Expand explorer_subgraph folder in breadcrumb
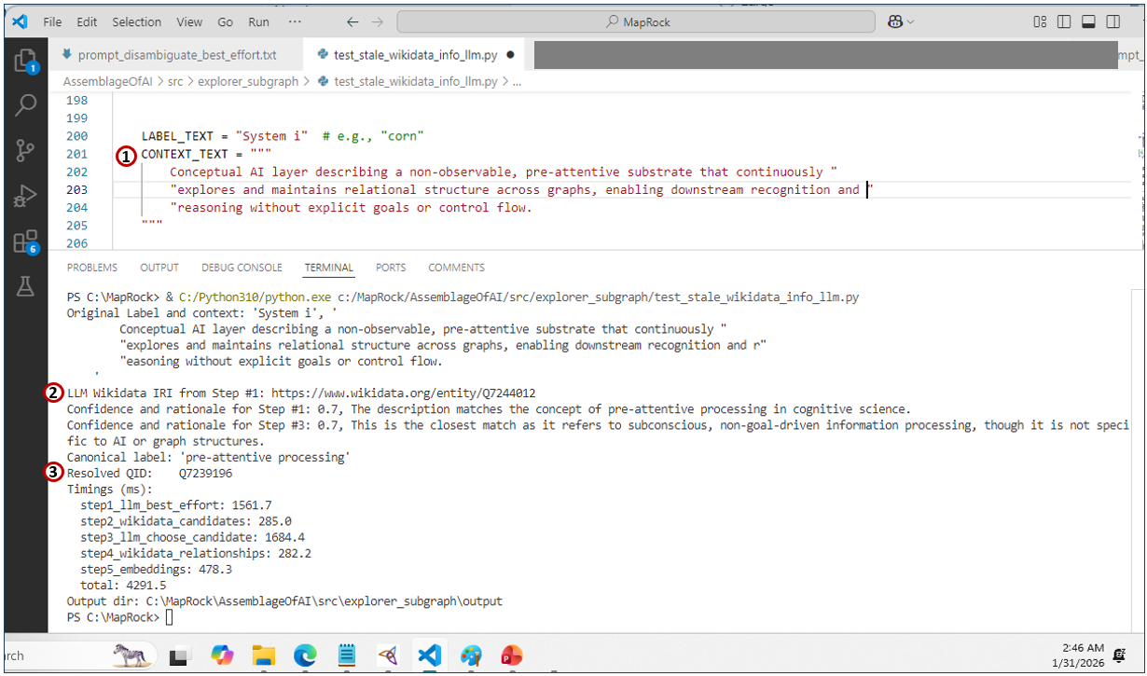 (246, 81)
